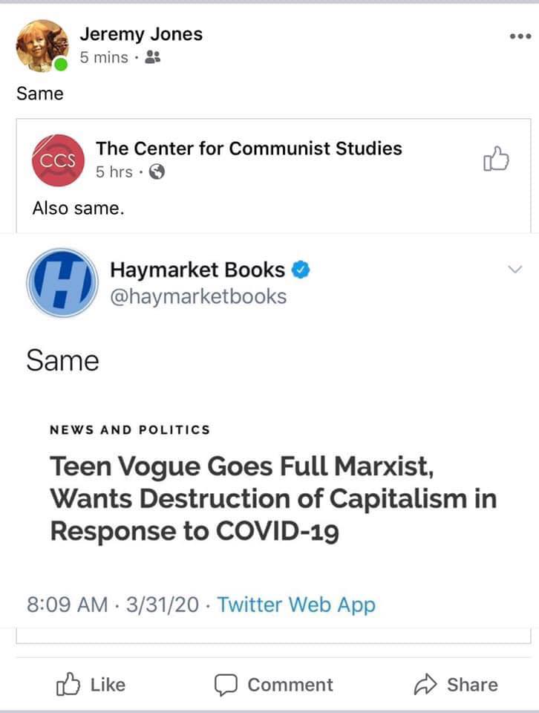Like the Center for Communist Studies page thumbs-up

(x=496, y=159)
